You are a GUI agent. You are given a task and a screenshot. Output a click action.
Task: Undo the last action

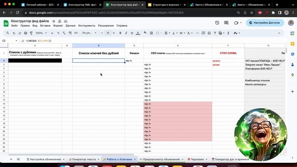click(14, 33)
